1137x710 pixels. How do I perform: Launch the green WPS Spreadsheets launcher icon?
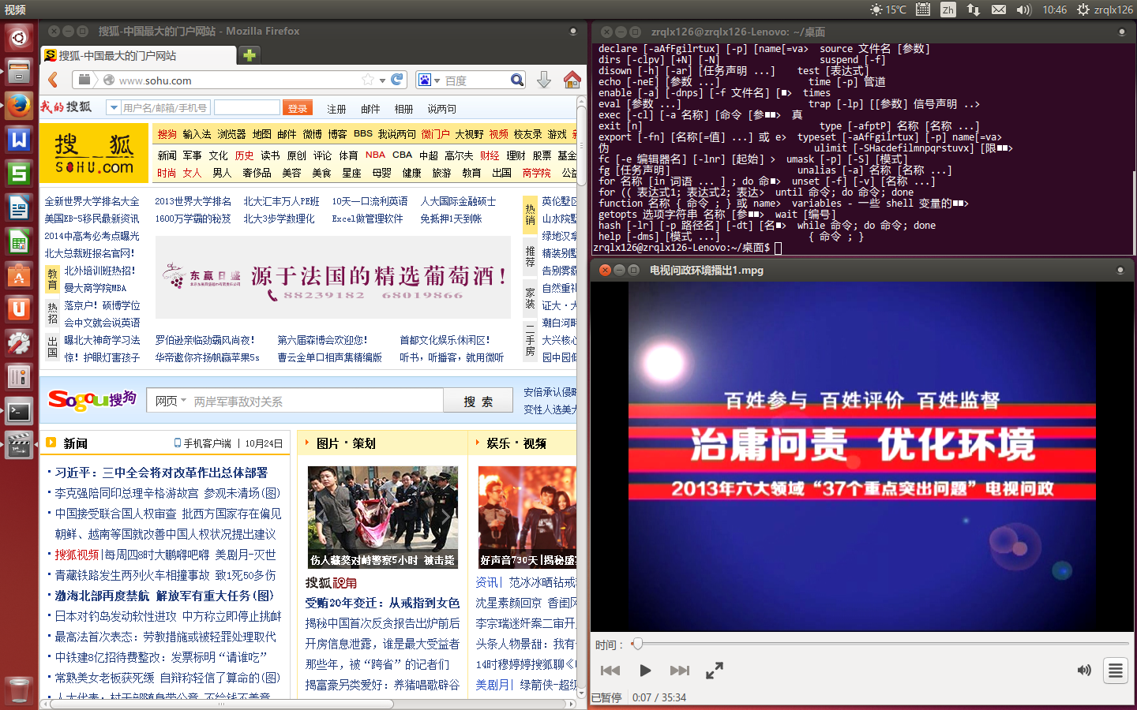[x=19, y=174]
